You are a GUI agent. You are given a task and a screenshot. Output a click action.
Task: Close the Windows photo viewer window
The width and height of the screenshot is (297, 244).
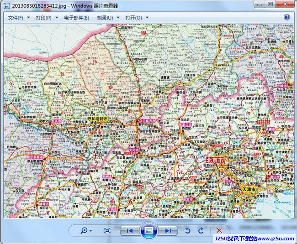pyautogui.click(x=285, y=4)
